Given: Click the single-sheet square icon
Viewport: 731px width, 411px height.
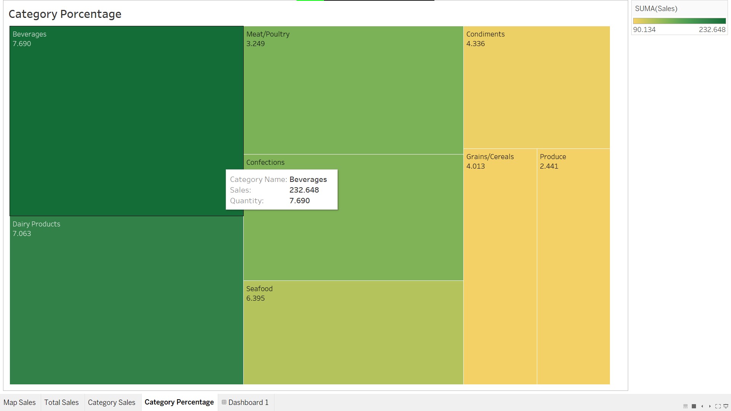Looking at the screenshot, I should pos(694,406).
